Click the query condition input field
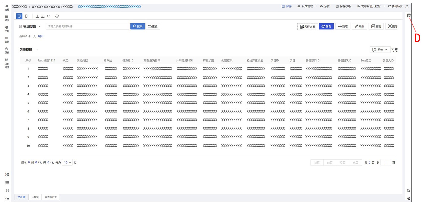The width and height of the screenshot is (423, 205). pos(88,26)
